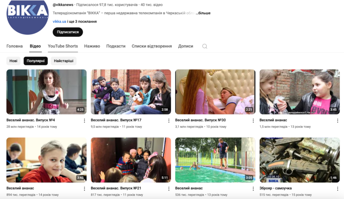Open channel search with the magnifier icon
This screenshot has height=199, width=344.
pyautogui.click(x=205, y=46)
